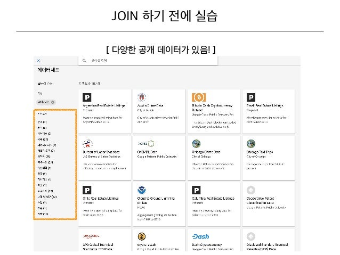Click the Austin Crime Data city seal logo
The height and width of the screenshot is (255, 340).
coord(142,97)
